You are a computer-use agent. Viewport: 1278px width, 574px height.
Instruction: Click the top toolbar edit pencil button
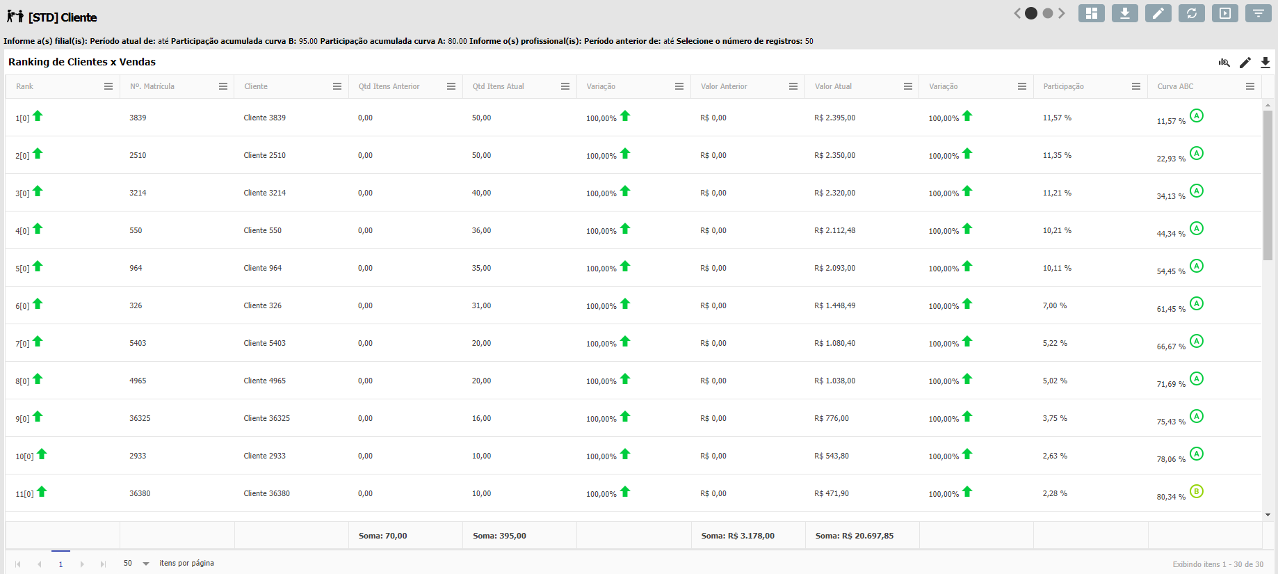point(1158,13)
